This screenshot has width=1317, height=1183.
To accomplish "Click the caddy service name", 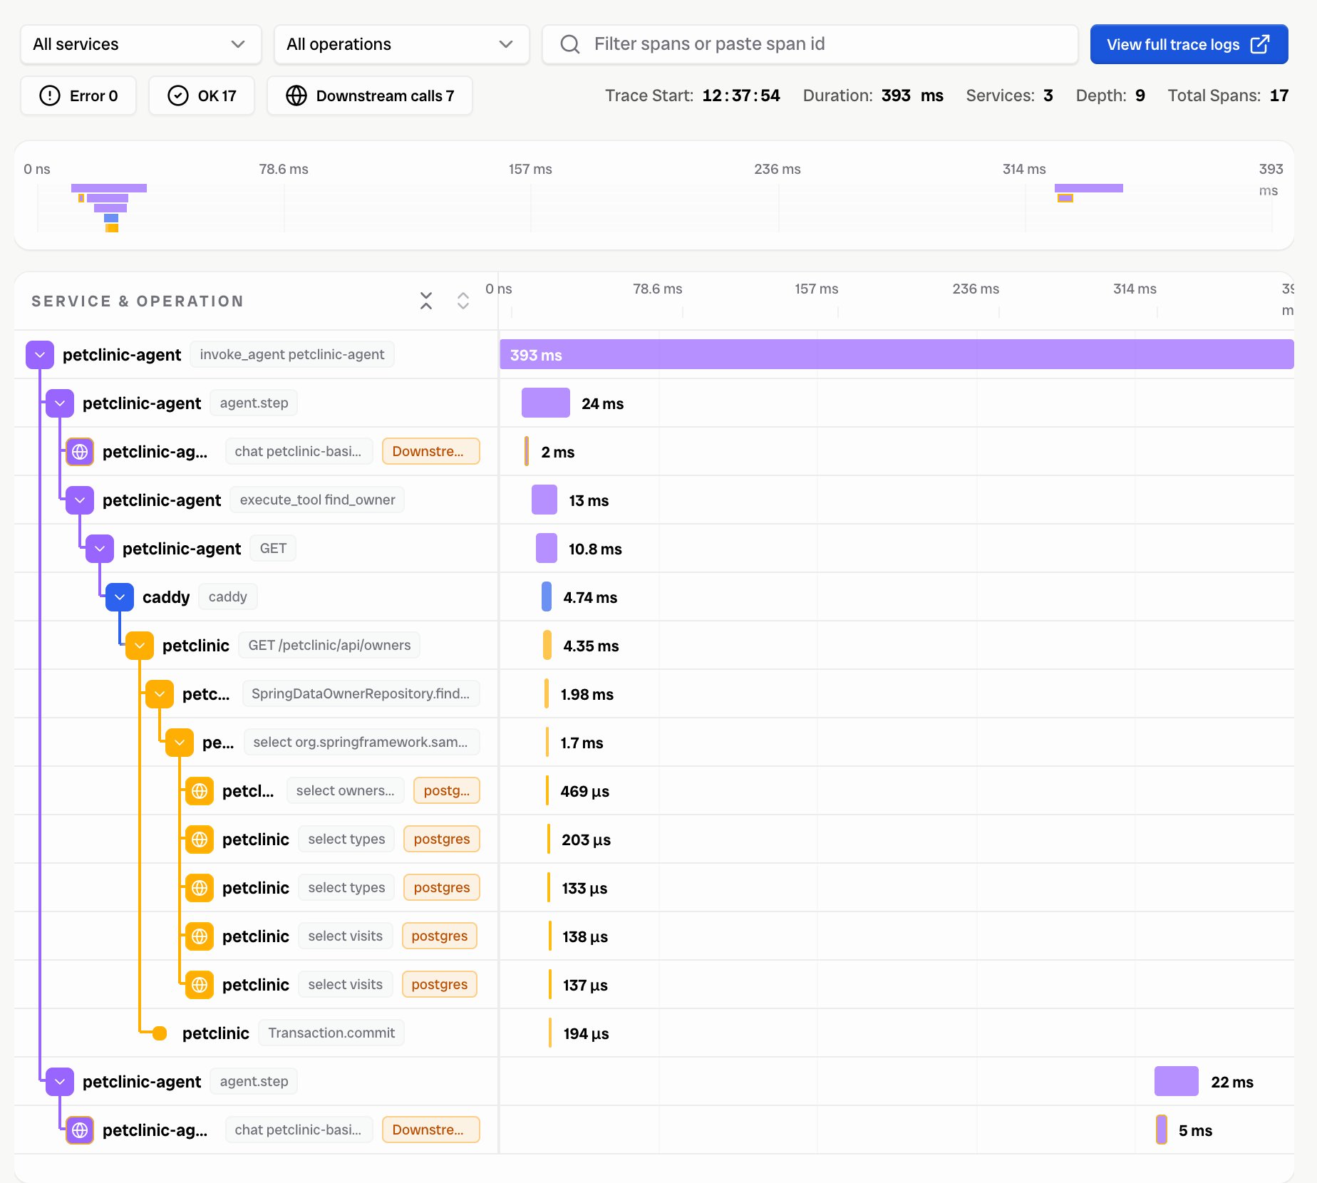I will point(166,597).
